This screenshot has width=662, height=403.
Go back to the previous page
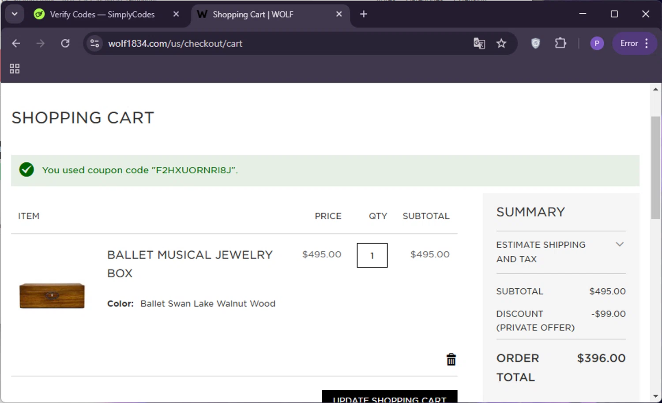pyautogui.click(x=16, y=43)
